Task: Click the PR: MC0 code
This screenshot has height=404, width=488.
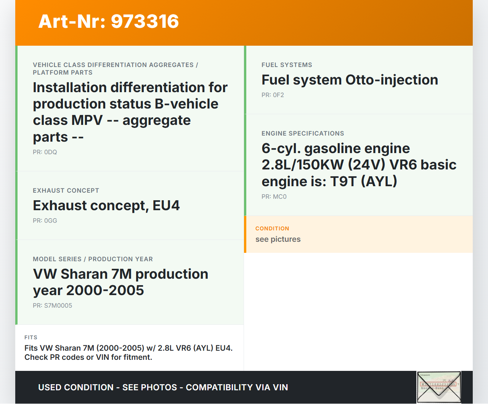Action: coord(274,197)
